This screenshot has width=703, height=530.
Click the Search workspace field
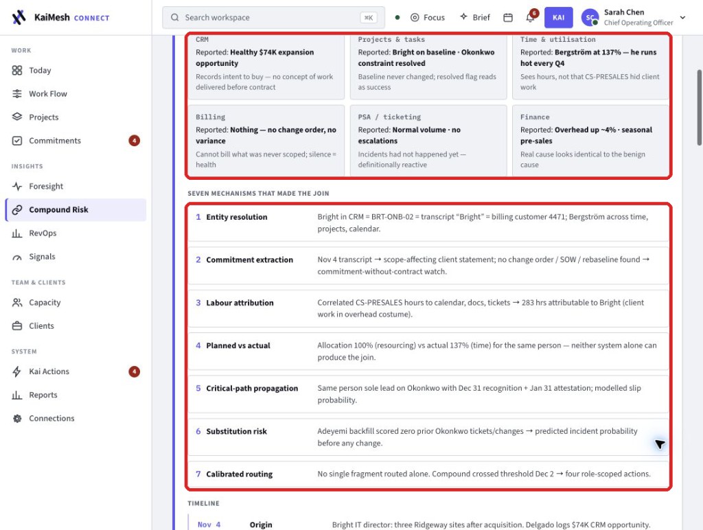273,17
